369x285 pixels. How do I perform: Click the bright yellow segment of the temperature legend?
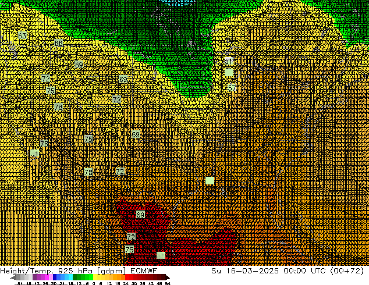(95, 277)
